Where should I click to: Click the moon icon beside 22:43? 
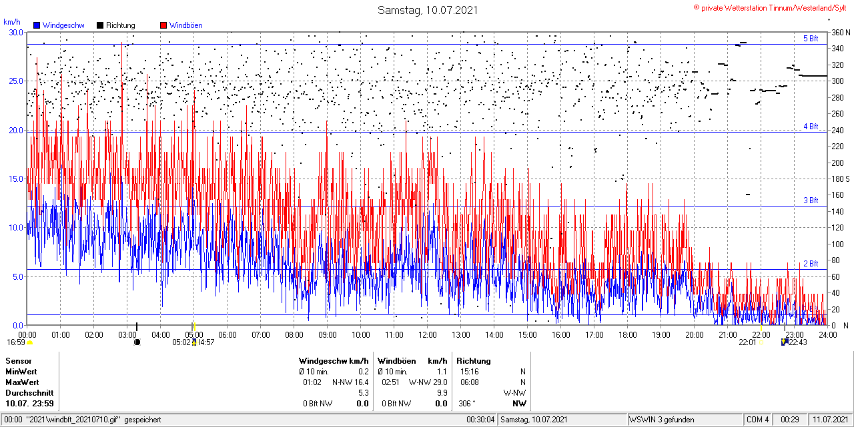(x=785, y=342)
